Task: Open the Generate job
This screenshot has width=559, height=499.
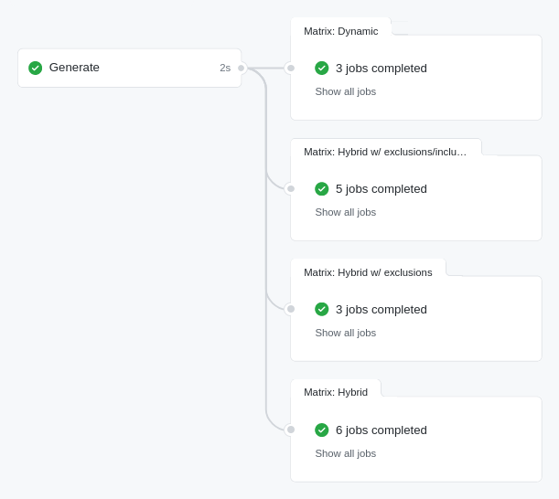Action: coord(74,68)
